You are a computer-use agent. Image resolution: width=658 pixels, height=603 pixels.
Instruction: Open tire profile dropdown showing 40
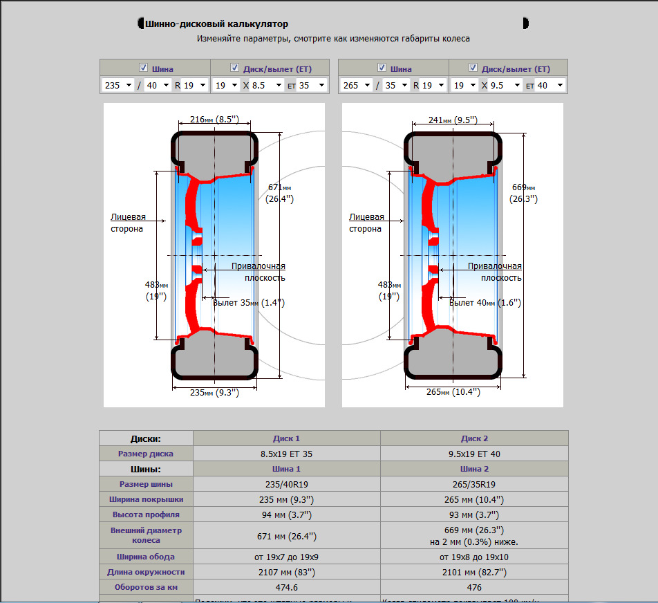point(158,85)
